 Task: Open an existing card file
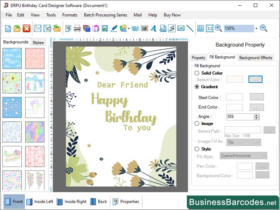pyautogui.click(x=17, y=28)
